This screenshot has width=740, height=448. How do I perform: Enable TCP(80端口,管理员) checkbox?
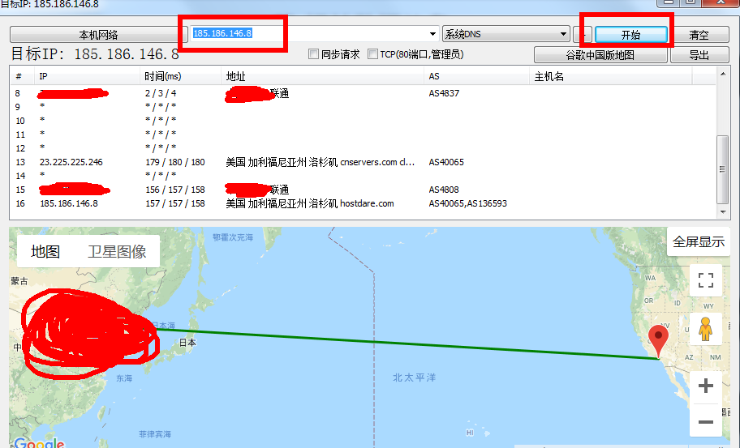(x=372, y=54)
